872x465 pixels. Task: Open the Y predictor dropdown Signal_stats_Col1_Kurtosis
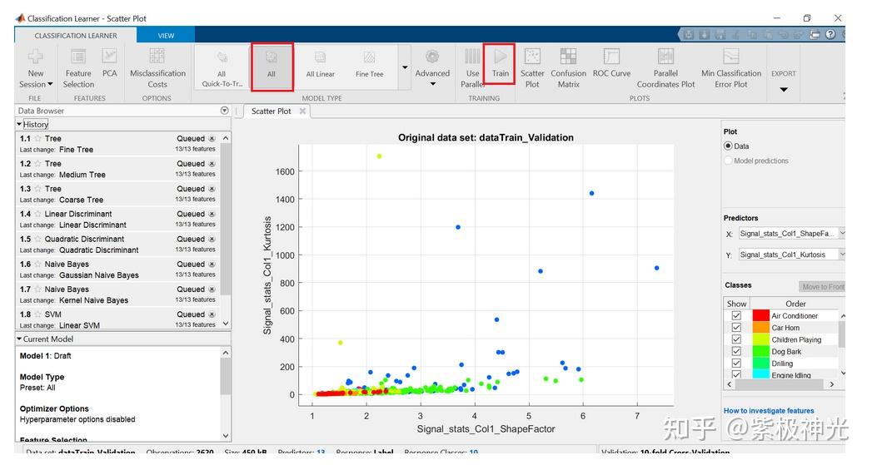[791, 255]
